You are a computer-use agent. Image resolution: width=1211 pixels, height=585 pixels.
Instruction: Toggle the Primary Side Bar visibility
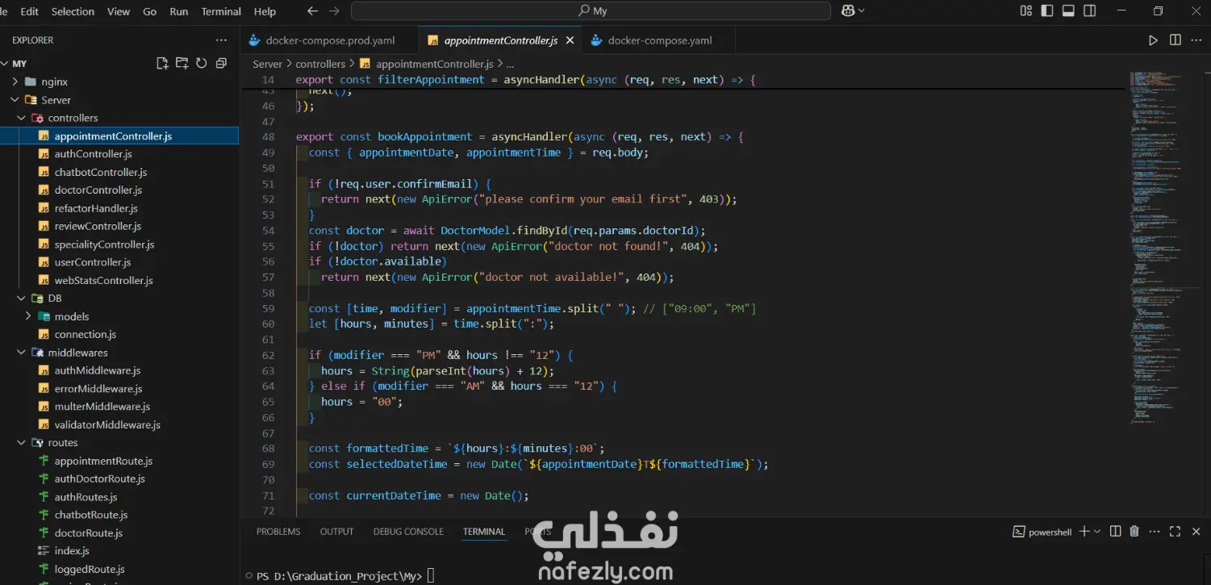(x=1047, y=11)
